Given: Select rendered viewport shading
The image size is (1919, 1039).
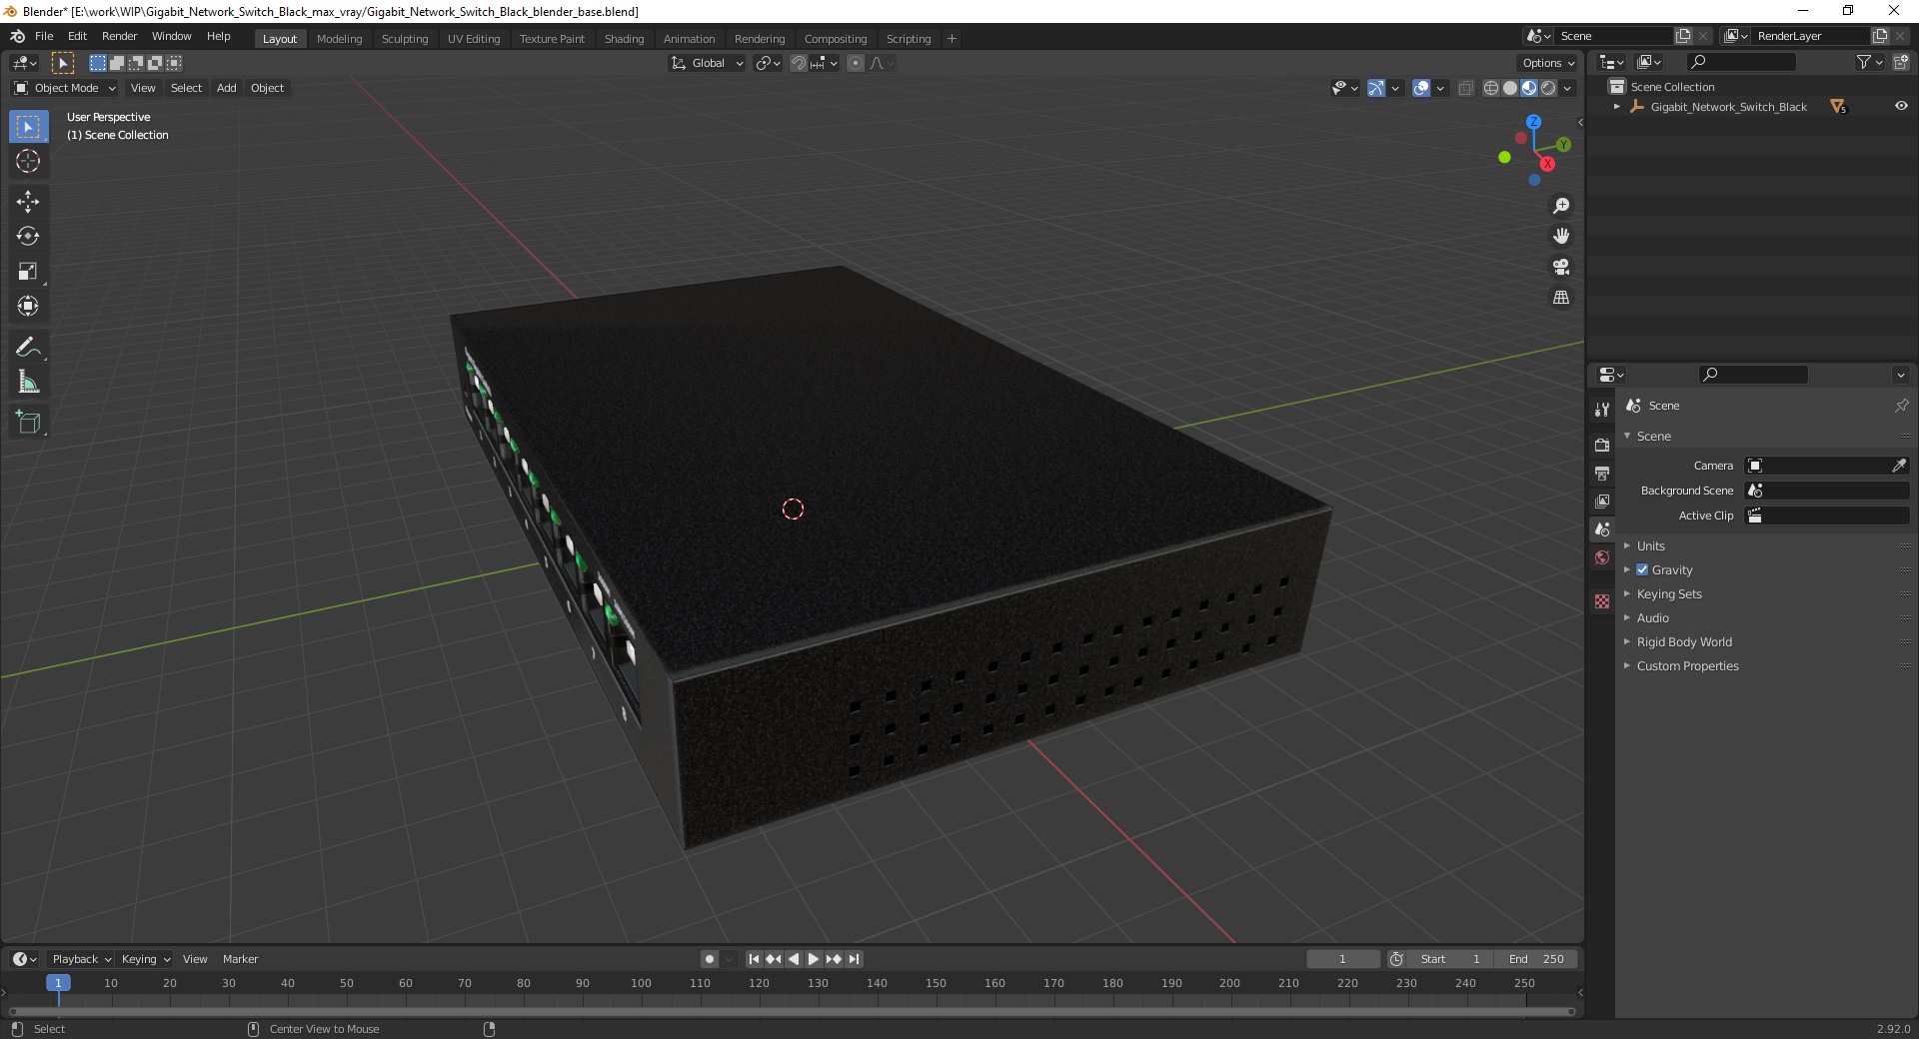Looking at the screenshot, I should click(1548, 88).
